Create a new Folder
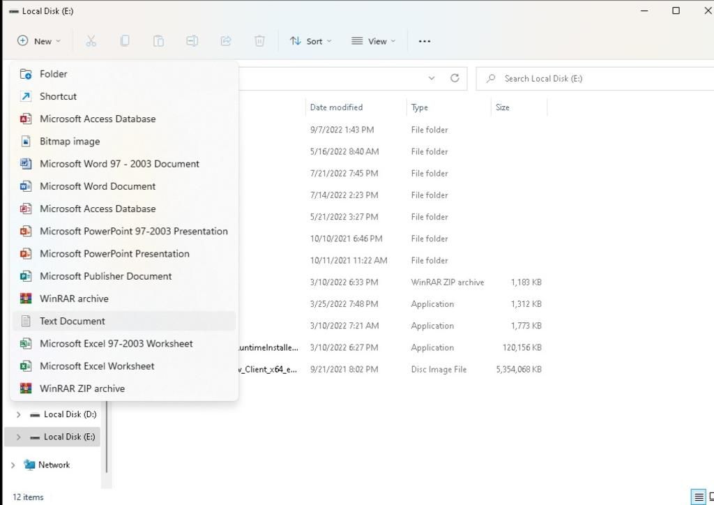The height and width of the screenshot is (505, 714). [x=124, y=74]
